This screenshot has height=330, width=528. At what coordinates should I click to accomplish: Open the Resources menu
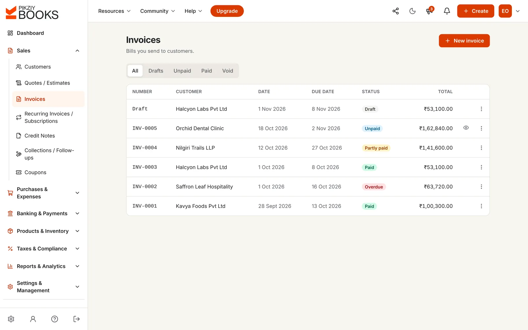pyautogui.click(x=115, y=11)
